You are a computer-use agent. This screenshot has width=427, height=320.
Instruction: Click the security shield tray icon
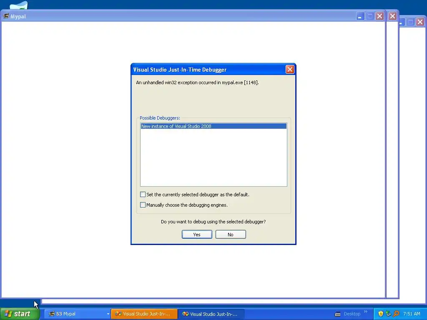(381, 314)
